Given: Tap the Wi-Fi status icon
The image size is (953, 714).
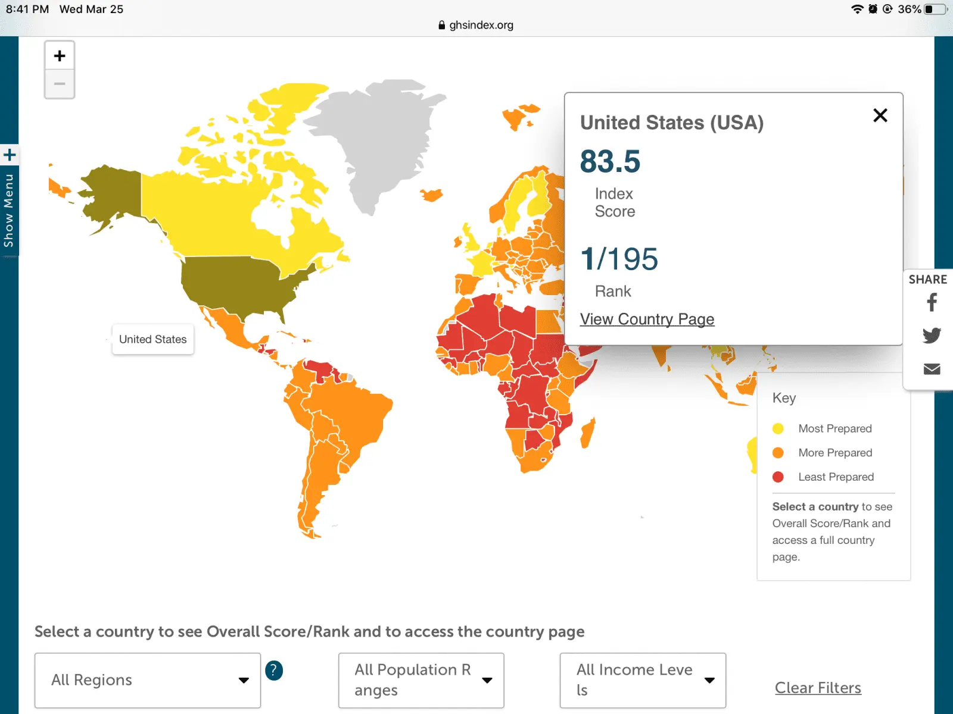Looking at the screenshot, I should 857,9.
